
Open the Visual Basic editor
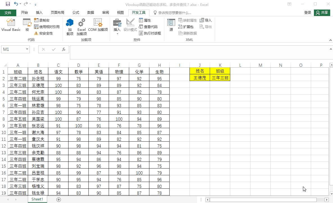[x=11, y=25]
